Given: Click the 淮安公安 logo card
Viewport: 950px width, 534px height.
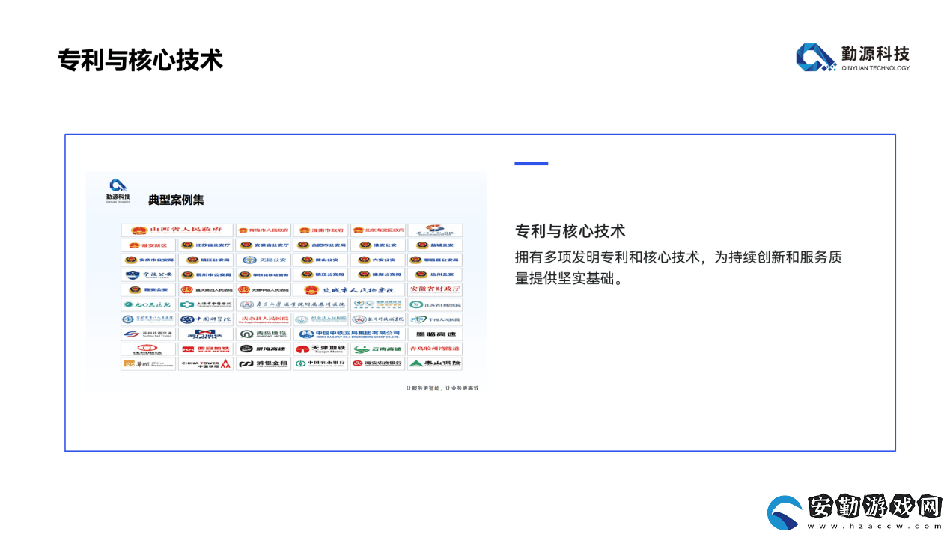Looking at the screenshot, I should [x=378, y=245].
